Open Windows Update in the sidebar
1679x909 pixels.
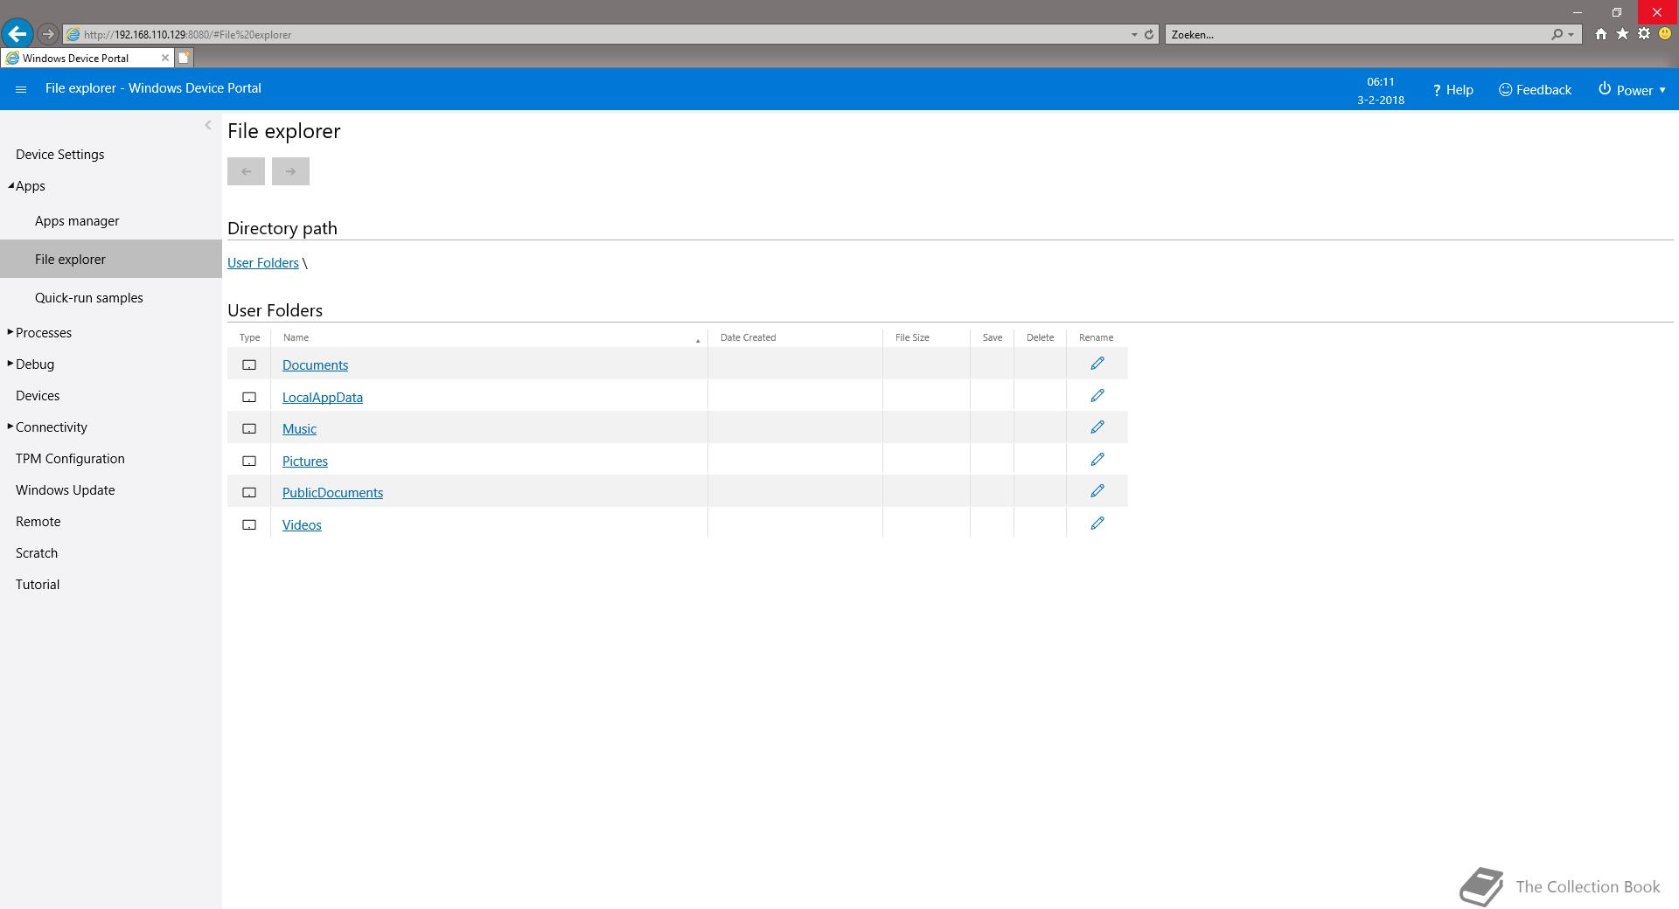click(66, 490)
